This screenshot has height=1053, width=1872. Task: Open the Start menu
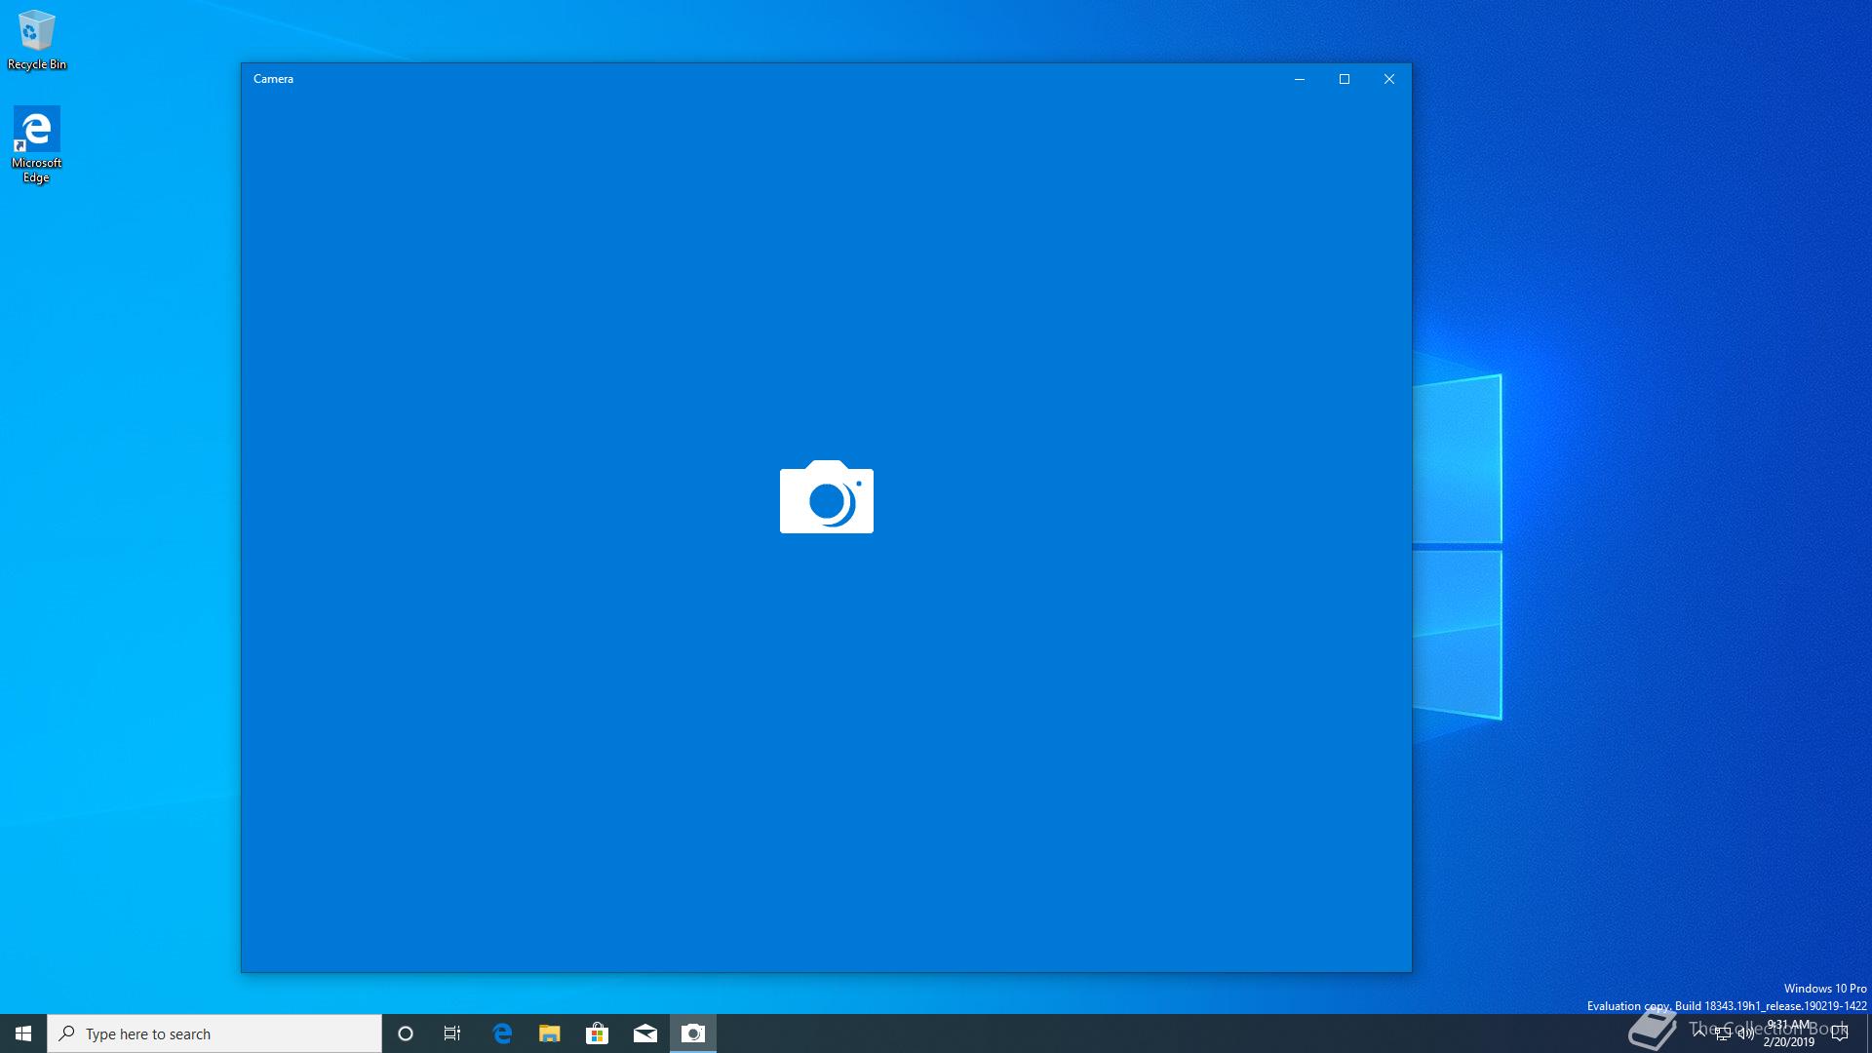tap(23, 1033)
